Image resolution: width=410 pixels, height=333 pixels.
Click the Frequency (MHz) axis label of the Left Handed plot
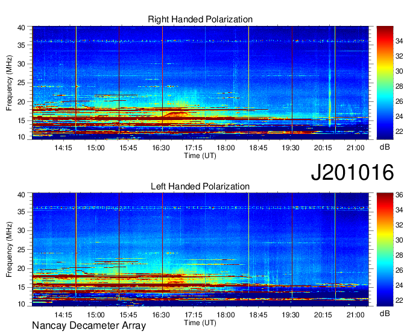coord(9,250)
